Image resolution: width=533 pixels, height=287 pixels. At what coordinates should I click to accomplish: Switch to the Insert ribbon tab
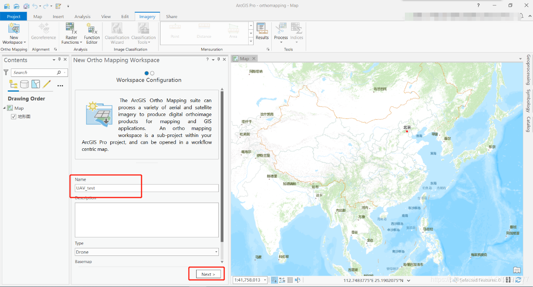pos(58,16)
